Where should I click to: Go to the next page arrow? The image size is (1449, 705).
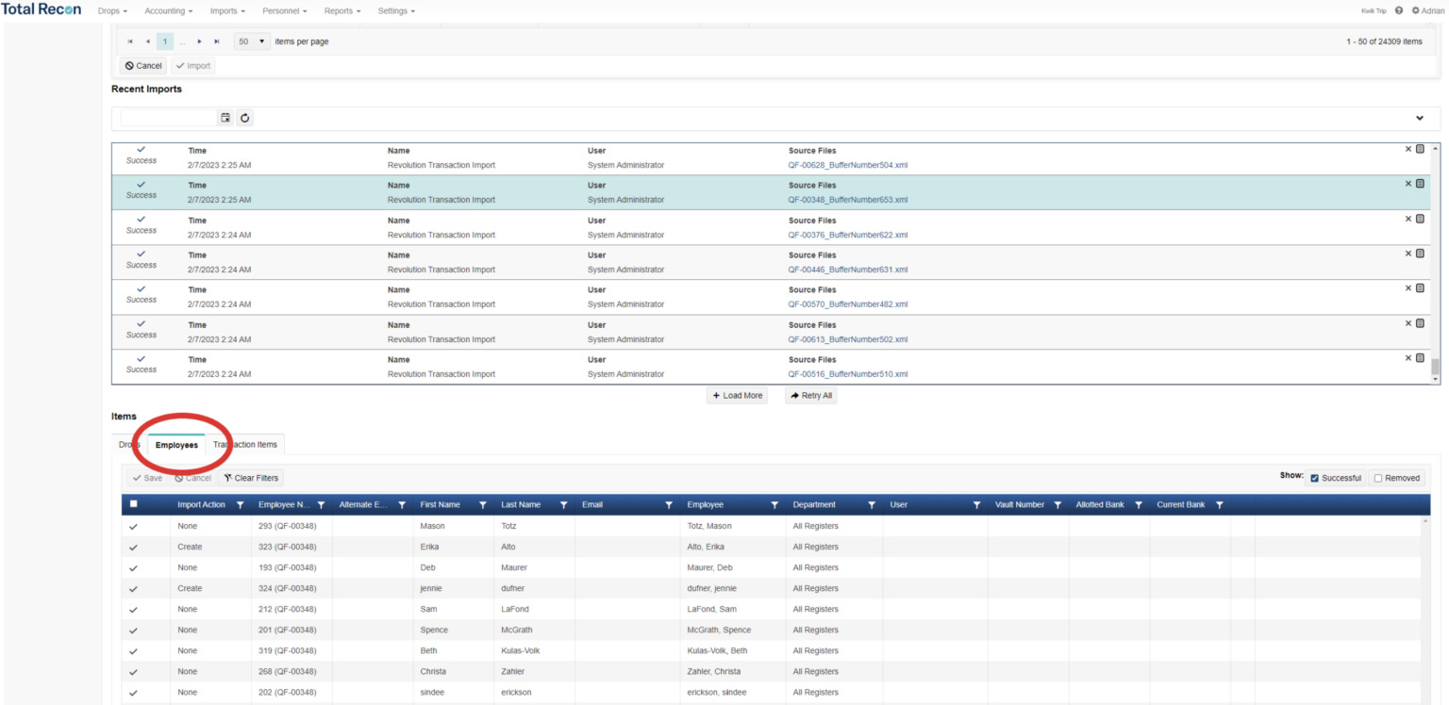(x=199, y=41)
